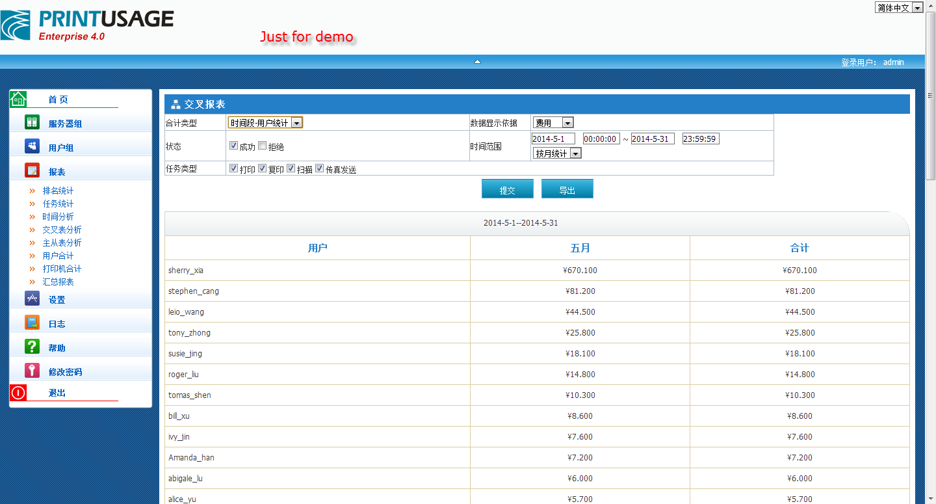The height and width of the screenshot is (504, 936).
Task: Click the pink key change-password icon
Action: point(32,370)
